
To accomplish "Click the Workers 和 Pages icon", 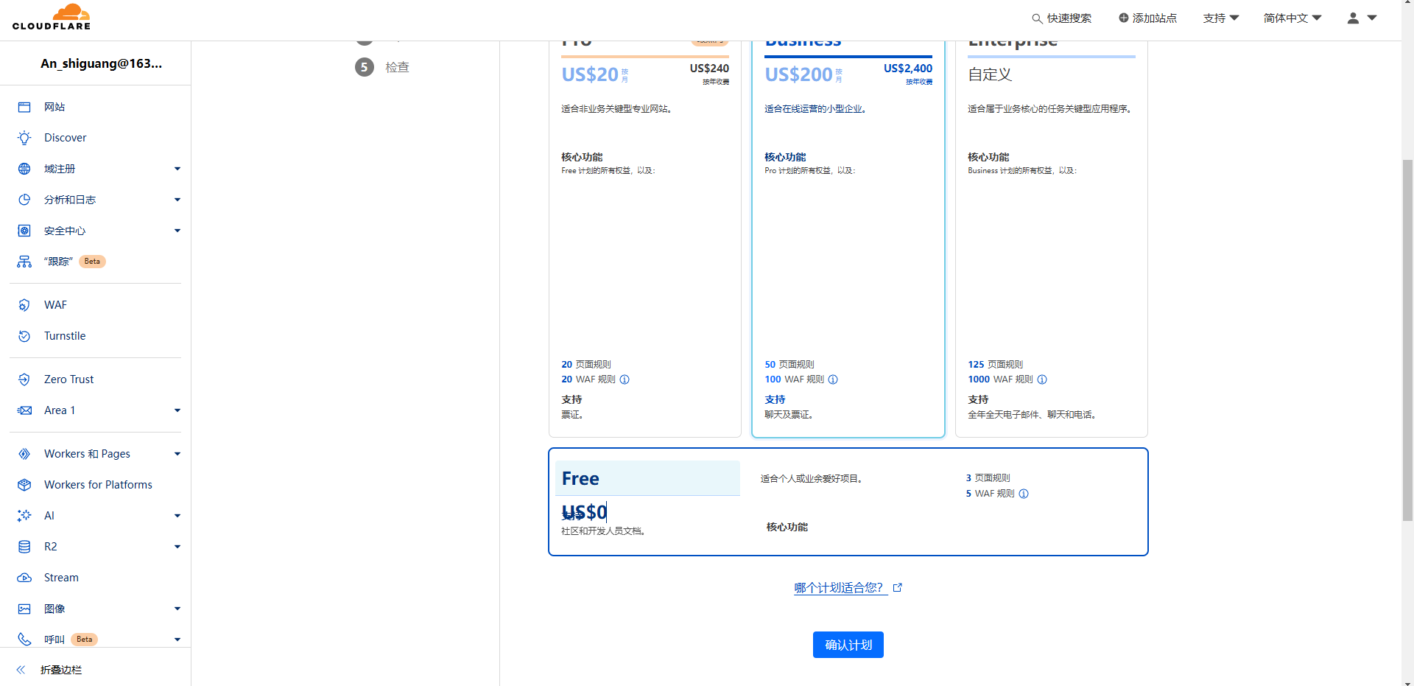I will pos(24,454).
